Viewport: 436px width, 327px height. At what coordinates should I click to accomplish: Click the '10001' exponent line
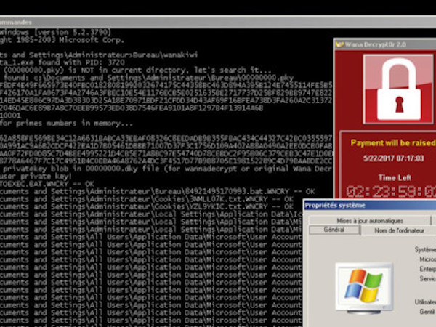10,116
